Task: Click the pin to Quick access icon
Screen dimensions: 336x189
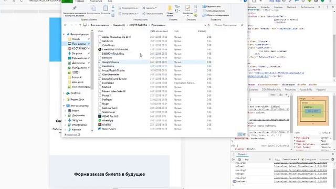Action: [x=75, y=8]
